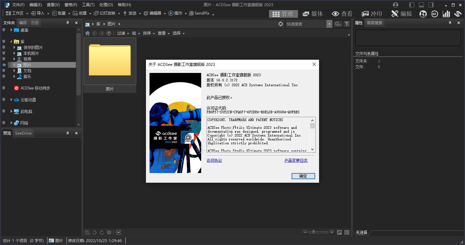Switch to 查看 (View) mode
The image size is (465, 245).
pyautogui.click(x=342, y=14)
